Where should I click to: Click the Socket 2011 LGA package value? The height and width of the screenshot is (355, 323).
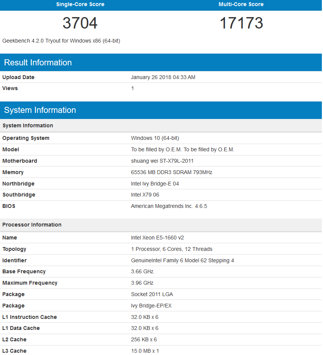152,294
